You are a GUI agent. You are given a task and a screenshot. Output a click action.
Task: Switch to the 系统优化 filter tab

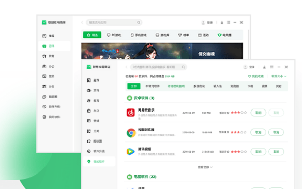click(x=199, y=86)
